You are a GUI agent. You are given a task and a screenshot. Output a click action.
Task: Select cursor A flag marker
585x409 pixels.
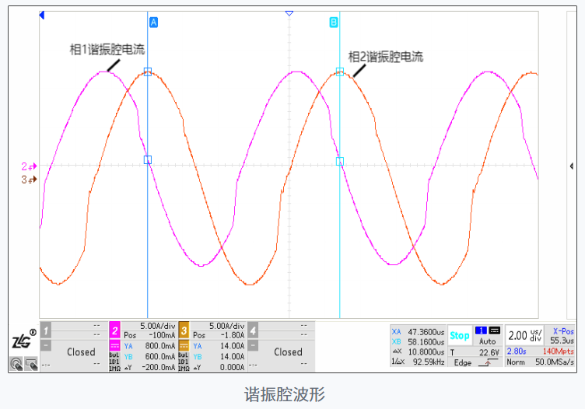153,23
